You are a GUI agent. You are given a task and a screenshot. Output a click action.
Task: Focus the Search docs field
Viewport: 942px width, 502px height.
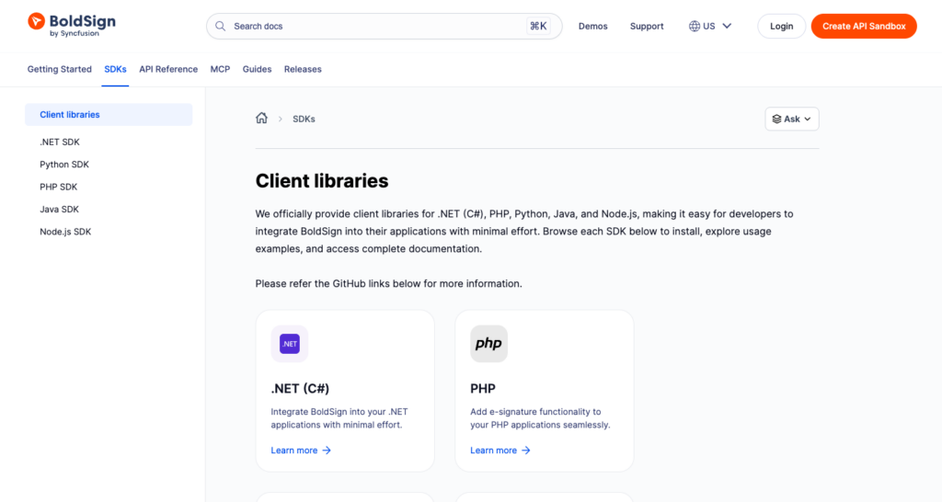(384, 26)
